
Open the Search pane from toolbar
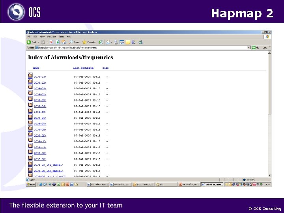74,42
